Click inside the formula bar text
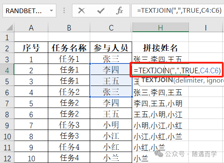Screen dimensions: 224x163 [x=179, y=11]
